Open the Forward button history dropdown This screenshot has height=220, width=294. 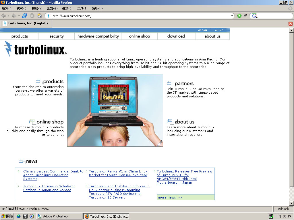(19, 16)
